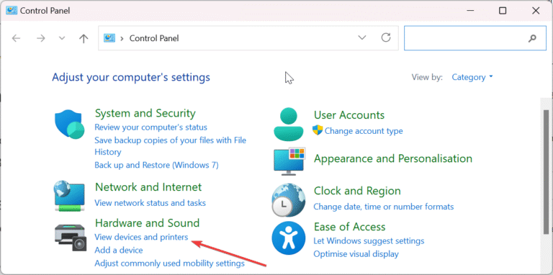Viewport: 553px width, 275px height.
Task: Click the Clock and Region globe icon
Action: pos(289,199)
